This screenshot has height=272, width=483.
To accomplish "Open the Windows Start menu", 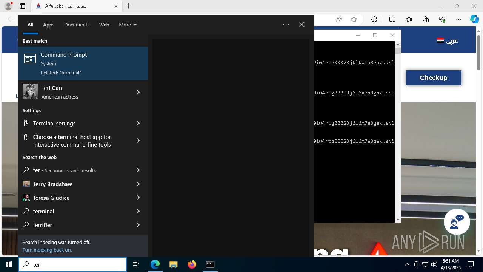I will 9,264.
